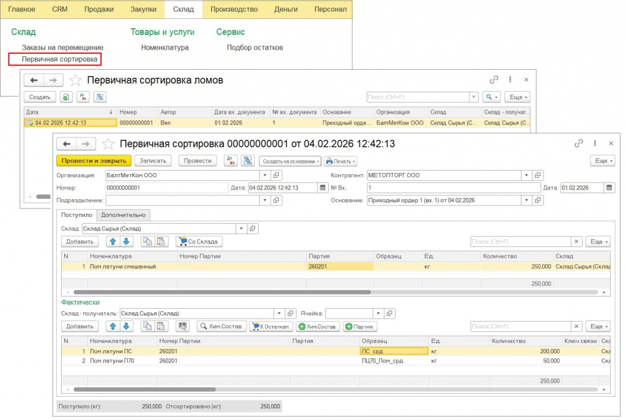Viewport: 626px width, 420px height.
Task: Open the Организация field reference icon
Action: pyautogui.click(x=276, y=175)
